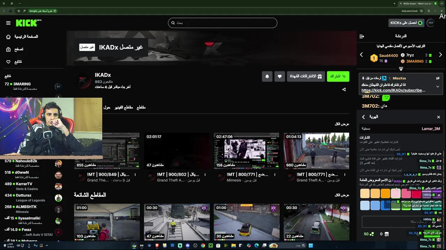Collapse the chat panel with arrow icon
Screen dimensions: 446x250
pyautogui.click(x=362, y=36)
